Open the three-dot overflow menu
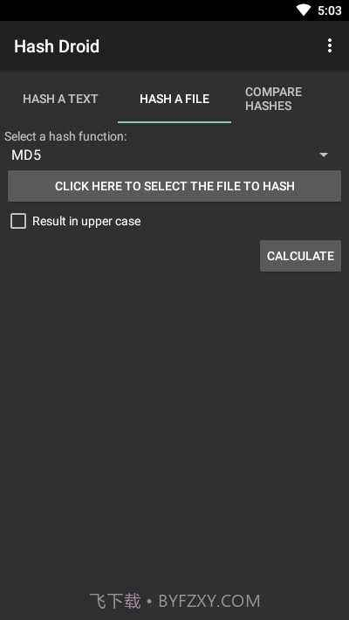The height and width of the screenshot is (620, 349). point(330,46)
